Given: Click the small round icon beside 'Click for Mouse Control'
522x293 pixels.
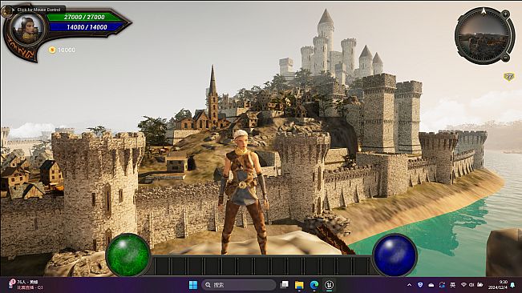Looking at the screenshot, I should 6,11.
